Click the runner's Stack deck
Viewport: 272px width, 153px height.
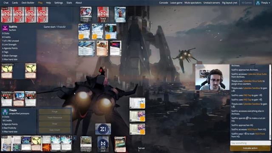tap(103, 14)
